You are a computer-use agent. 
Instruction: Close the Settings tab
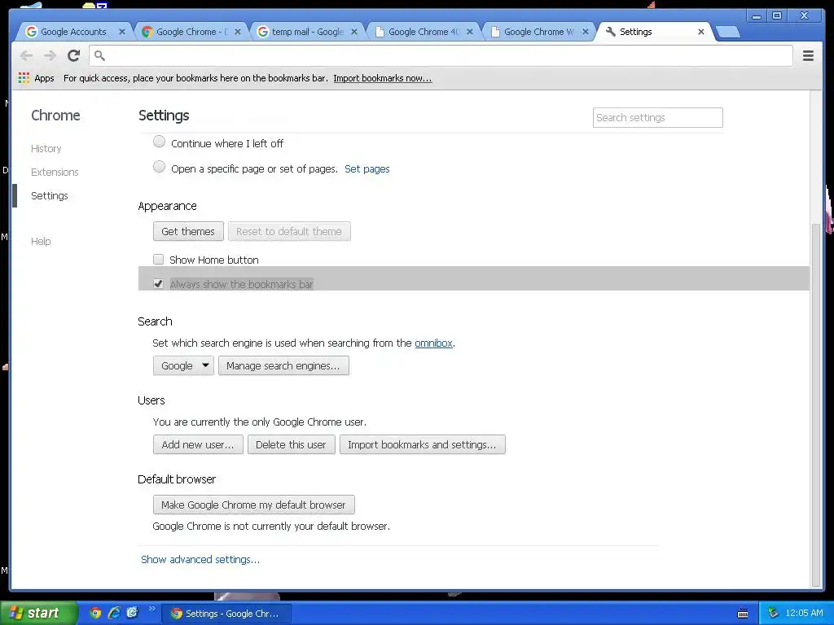tap(701, 32)
